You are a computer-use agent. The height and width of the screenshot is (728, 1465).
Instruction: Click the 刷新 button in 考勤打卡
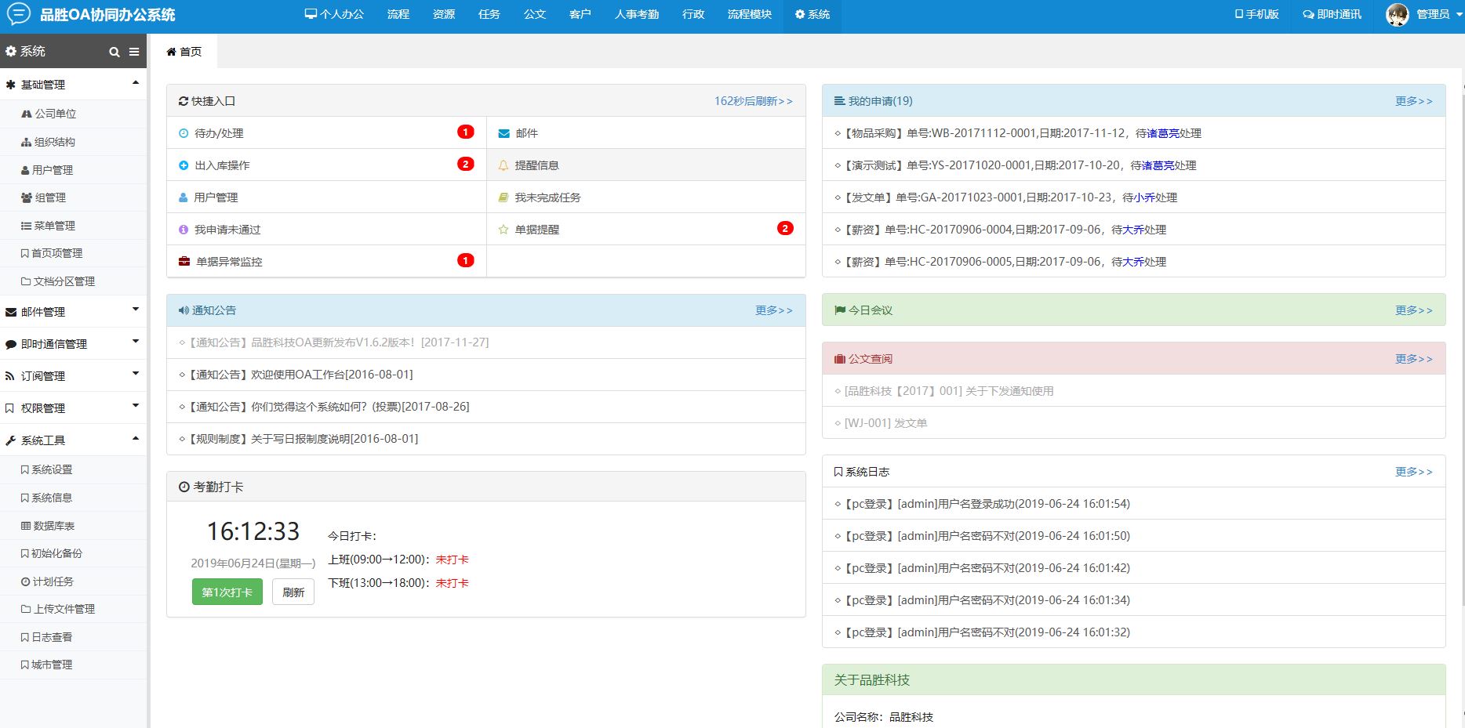pyautogui.click(x=293, y=592)
